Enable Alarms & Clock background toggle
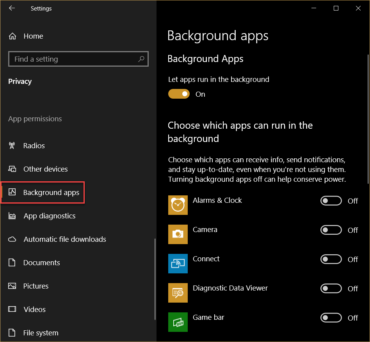This screenshot has width=370, height=342. point(331,201)
